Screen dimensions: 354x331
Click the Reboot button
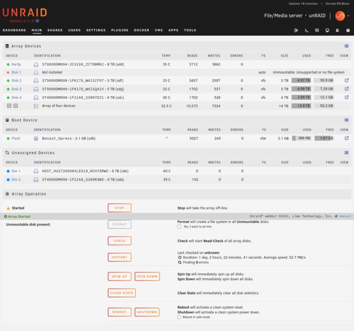point(119,312)
